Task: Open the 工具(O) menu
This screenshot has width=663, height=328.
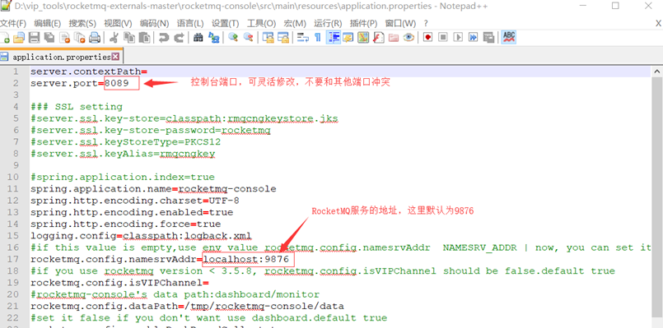Action: (x=261, y=23)
